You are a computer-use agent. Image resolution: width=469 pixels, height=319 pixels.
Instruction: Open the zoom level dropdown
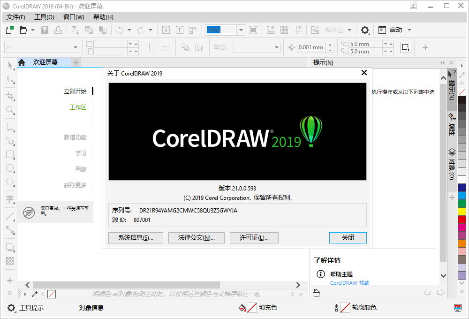[x=240, y=30]
